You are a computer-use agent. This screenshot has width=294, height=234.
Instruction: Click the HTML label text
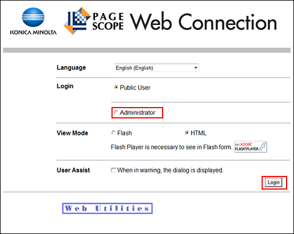(198, 133)
